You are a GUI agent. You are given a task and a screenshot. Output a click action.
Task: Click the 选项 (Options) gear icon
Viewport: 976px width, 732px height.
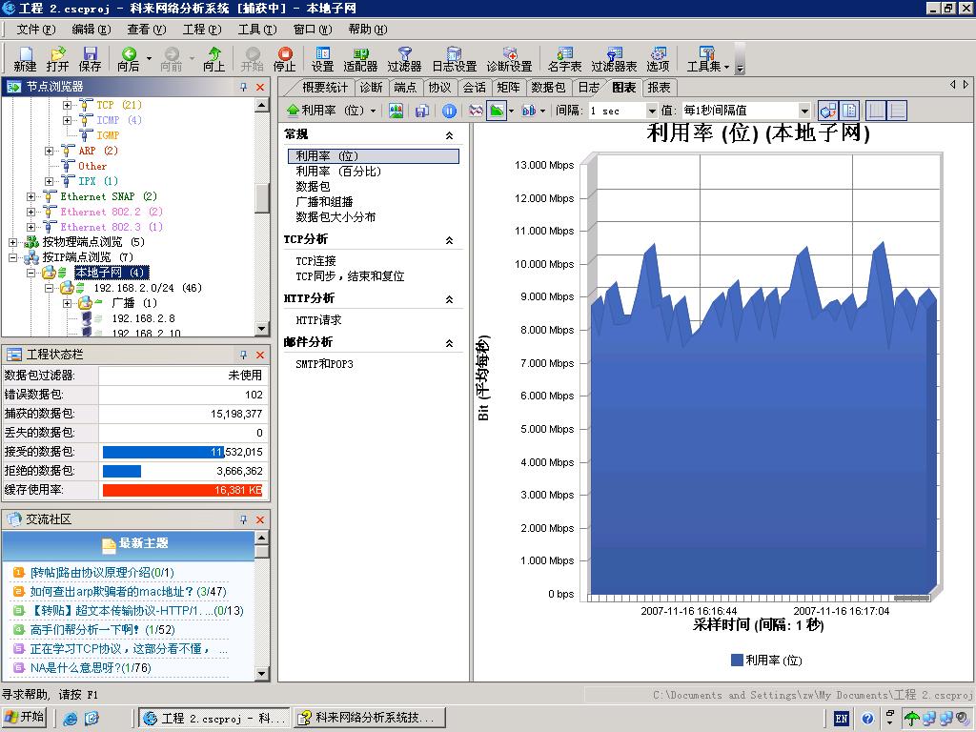click(x=658, y=55)
